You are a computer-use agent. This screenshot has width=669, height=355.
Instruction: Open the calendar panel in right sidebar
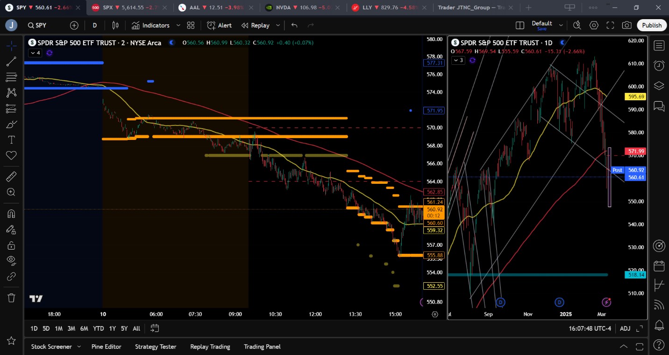[x=659, y=266]
